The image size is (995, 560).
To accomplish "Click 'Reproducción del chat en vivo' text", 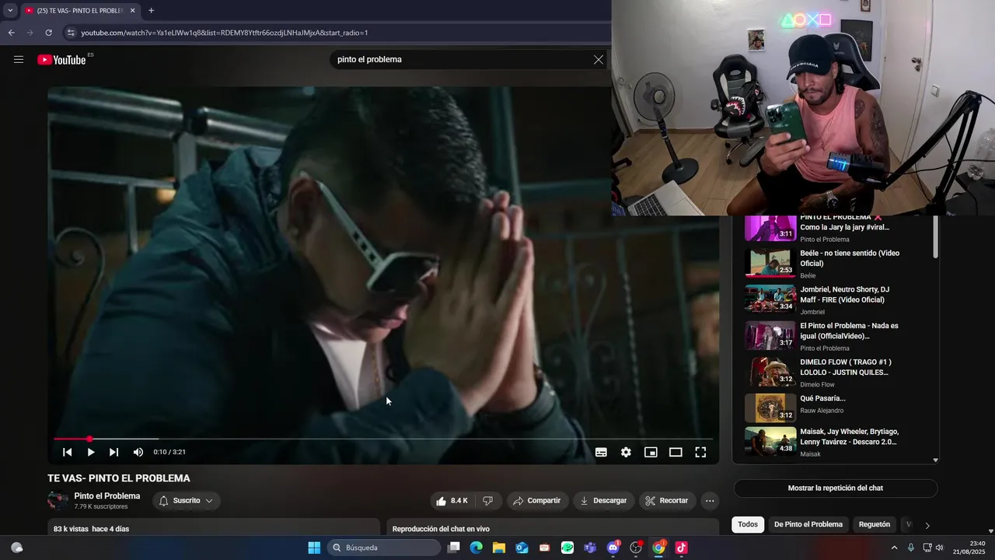I will [x=441, y=529].
